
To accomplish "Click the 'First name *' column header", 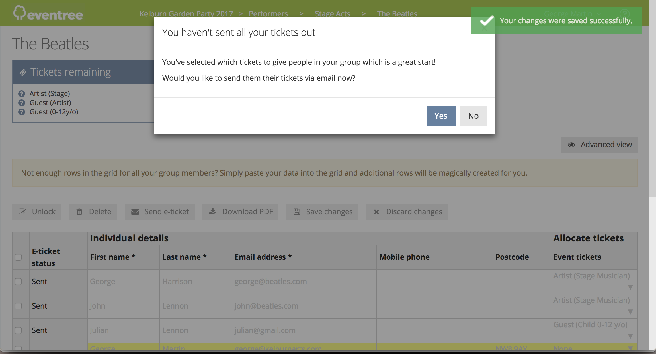I will [x=123, y=257].
